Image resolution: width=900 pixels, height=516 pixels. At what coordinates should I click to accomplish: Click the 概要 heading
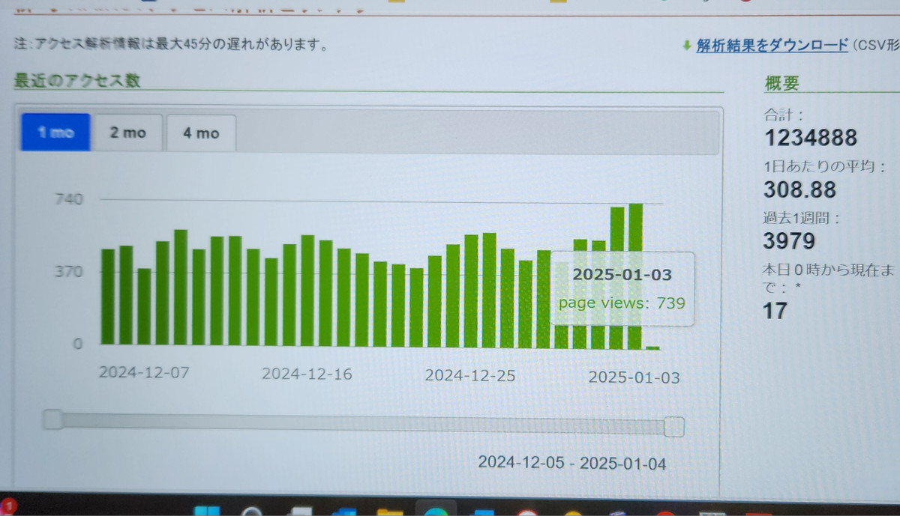782,83
